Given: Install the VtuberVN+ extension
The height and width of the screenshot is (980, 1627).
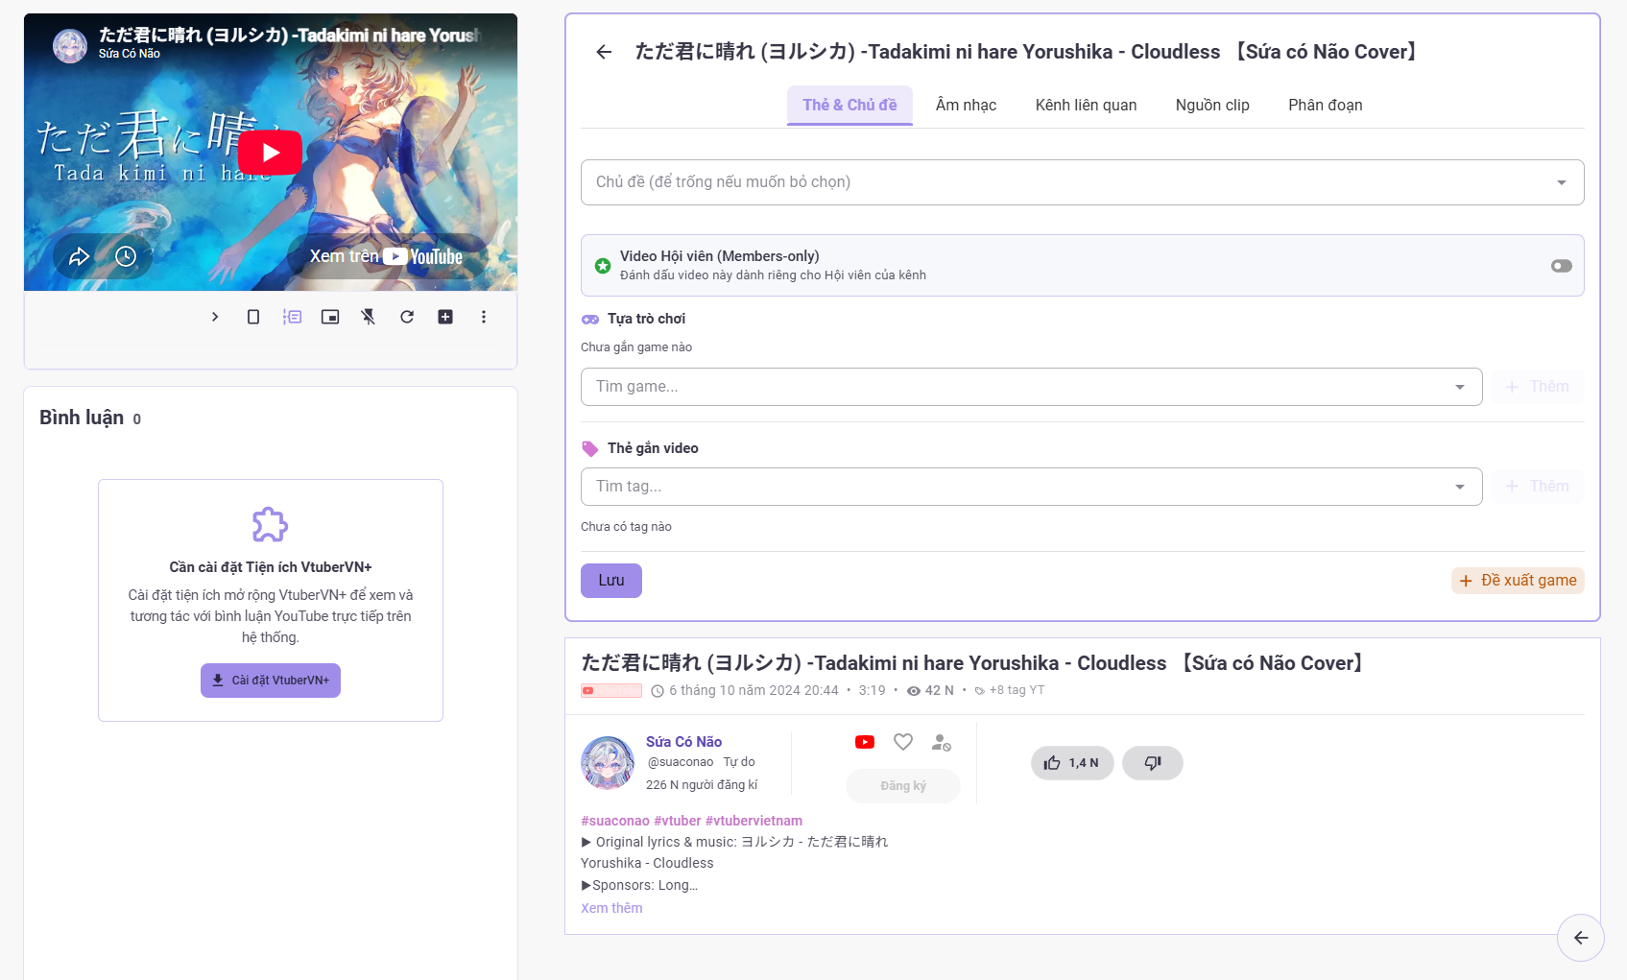Looking at the screenshot, I should [x=271, y=681].
